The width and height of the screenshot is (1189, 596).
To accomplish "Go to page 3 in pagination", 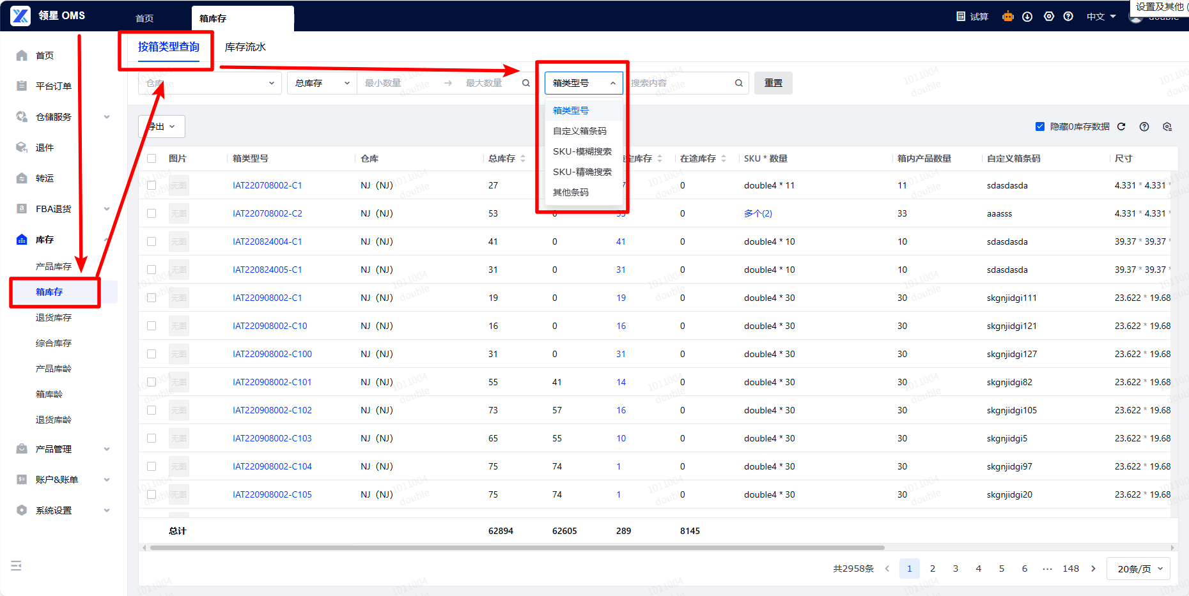I will 956,569.
